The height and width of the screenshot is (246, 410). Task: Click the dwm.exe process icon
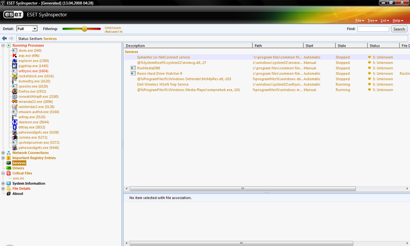[x=15, y=51]
